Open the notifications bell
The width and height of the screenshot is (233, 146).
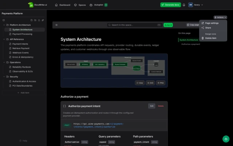[x=184, y=5]
